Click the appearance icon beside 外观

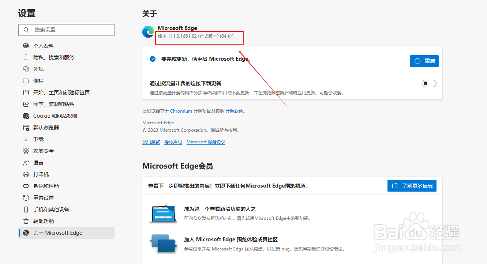click(x=26, y=69)
